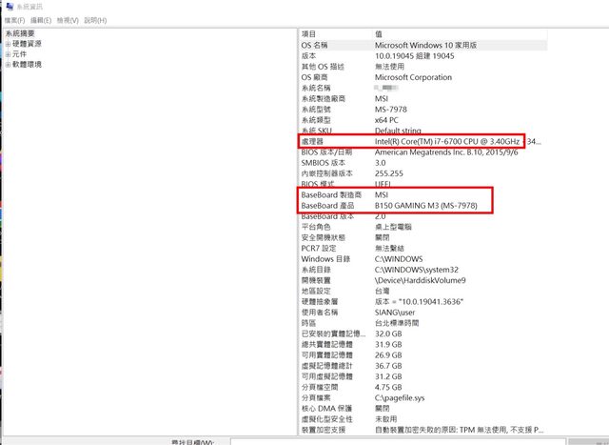Viewport: 609px width, 445px height.
Task: Open the 檔案(F) menu
Action: pos(14,19)
